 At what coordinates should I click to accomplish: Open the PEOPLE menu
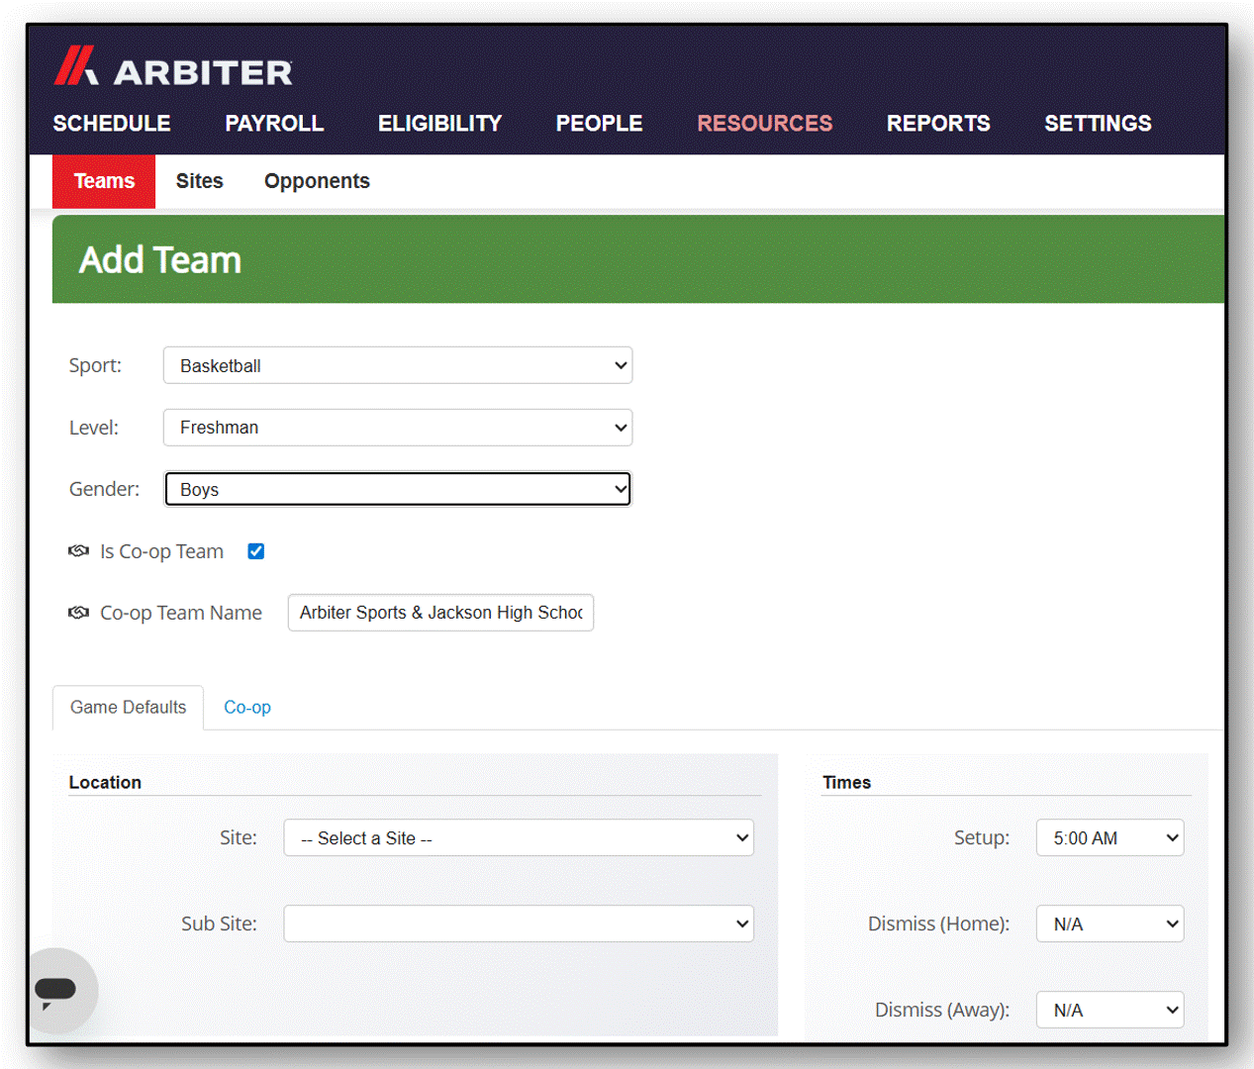[x=599, y=124]
